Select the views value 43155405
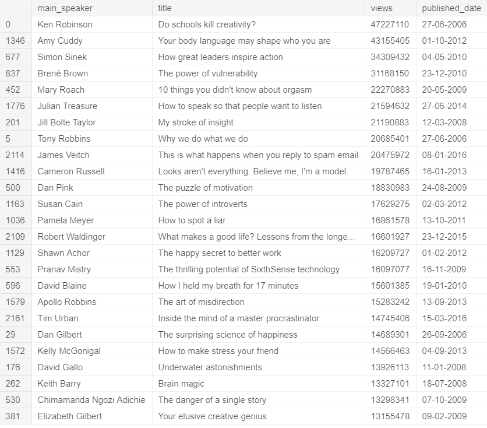 [390, 41]
